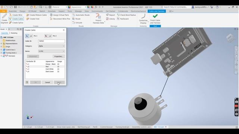Click the Properties... button
The height and width of the screenshot is (134, 239).
click(59, 56)
